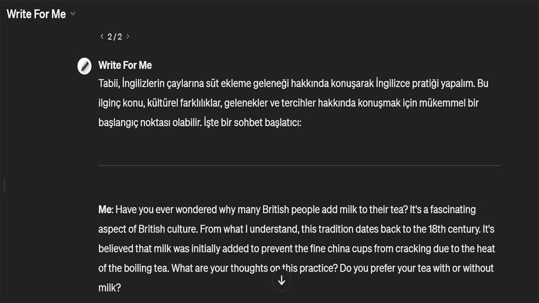
Task: Go to the previous response version arrow
Action: point(102,37)
